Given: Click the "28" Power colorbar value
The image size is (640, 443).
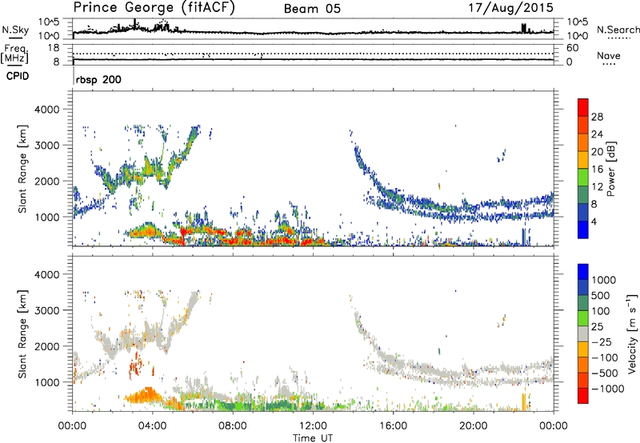Looking at the screenshot, I should (x=597, y=117).
